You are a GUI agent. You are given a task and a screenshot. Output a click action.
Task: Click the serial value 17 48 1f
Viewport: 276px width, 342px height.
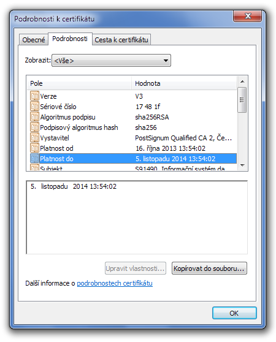click(148, 107)
